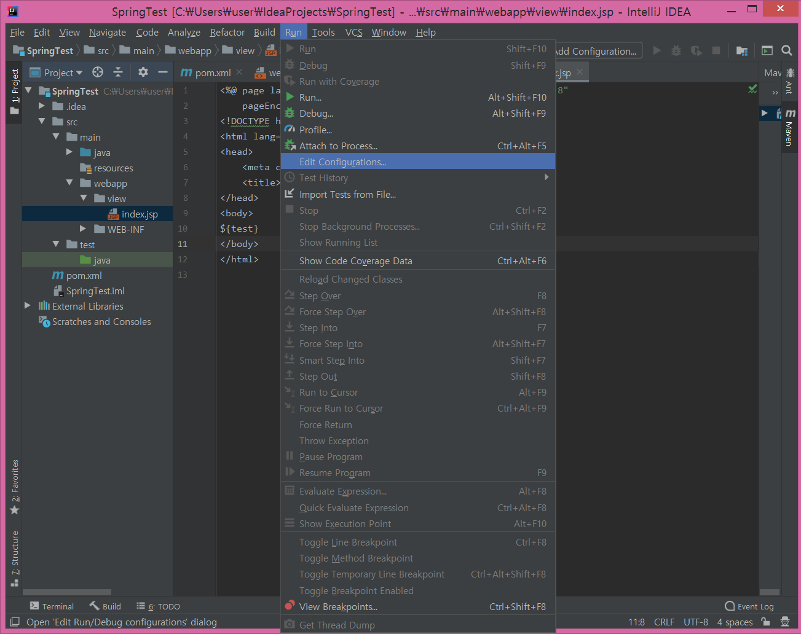Open Project panel settings gear
The height and width of the screenshot is (634, 801).
click(x=143, y=72)
